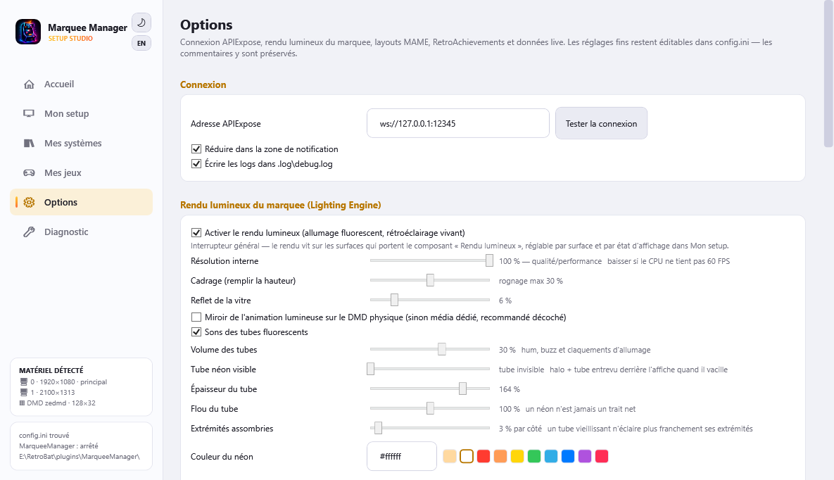Toggle dark mode with the moon icon
The height and width of the screenshot is (480, 834).
(x=141, y=23)
